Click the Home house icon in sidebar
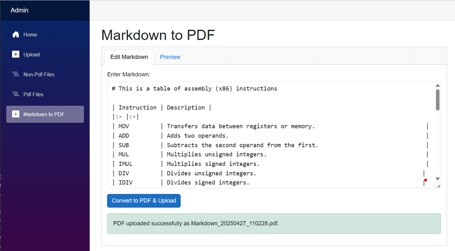This screenshot has height=251, width=455. click(x=16, y=34)
